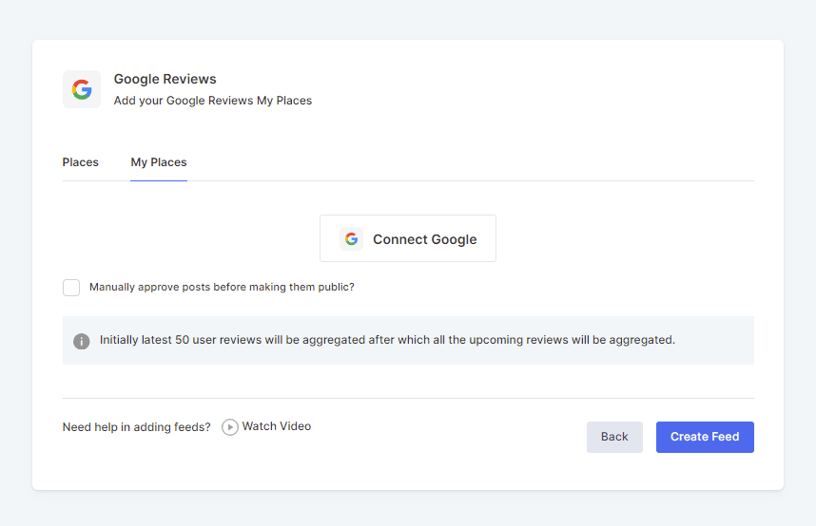Click the 'Need help in adding feeds?' text
This screenshot has height=526, width=816.
[137, 427]
